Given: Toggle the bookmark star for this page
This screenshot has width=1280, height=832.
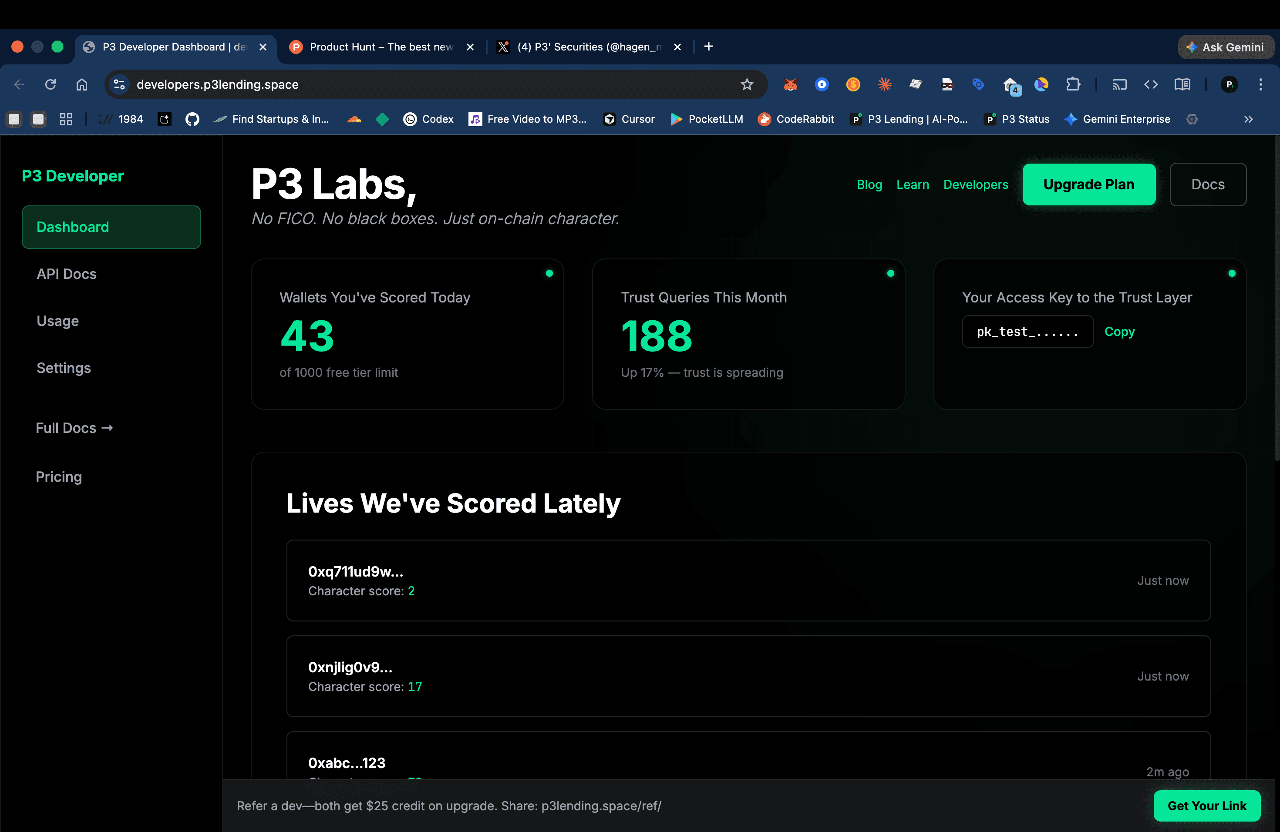Looking at the screenshot, I should click(747, 84).
